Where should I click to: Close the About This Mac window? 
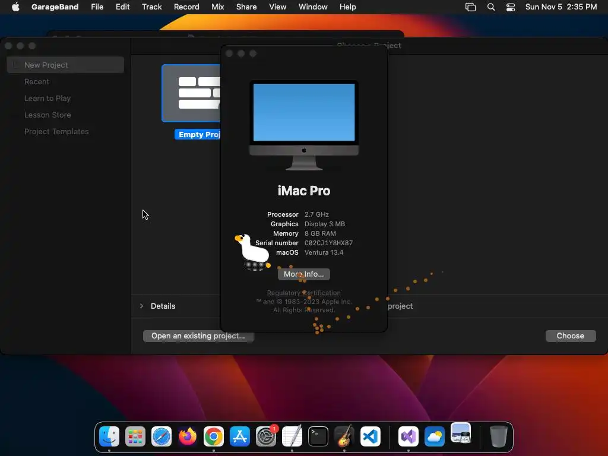point(229,53)
